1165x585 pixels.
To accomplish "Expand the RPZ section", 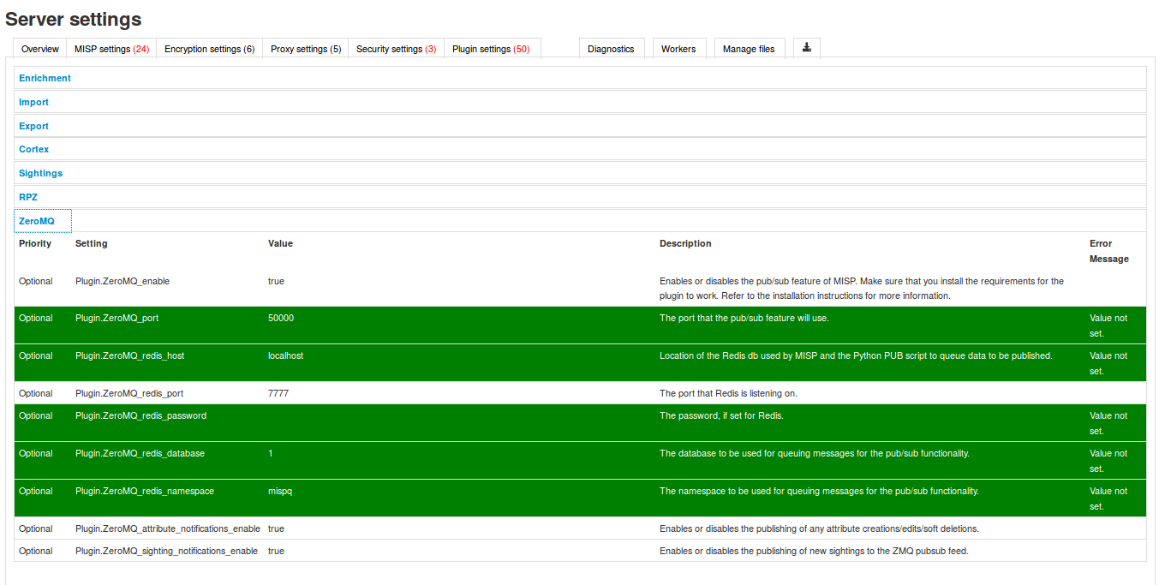I will click(x=28, y=197).
